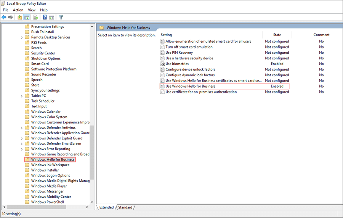
Task: Open the Help toolbar icon
Action: [x=45, y=17]
